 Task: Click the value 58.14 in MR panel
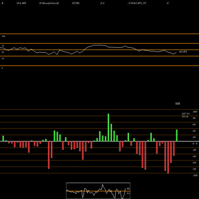[x=185, y=117]
